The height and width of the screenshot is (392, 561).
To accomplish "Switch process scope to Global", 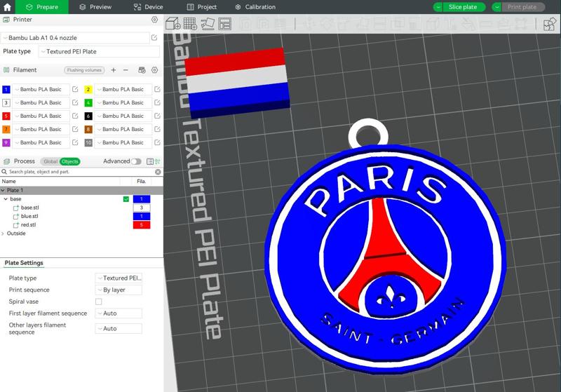I will coord(50,162).
